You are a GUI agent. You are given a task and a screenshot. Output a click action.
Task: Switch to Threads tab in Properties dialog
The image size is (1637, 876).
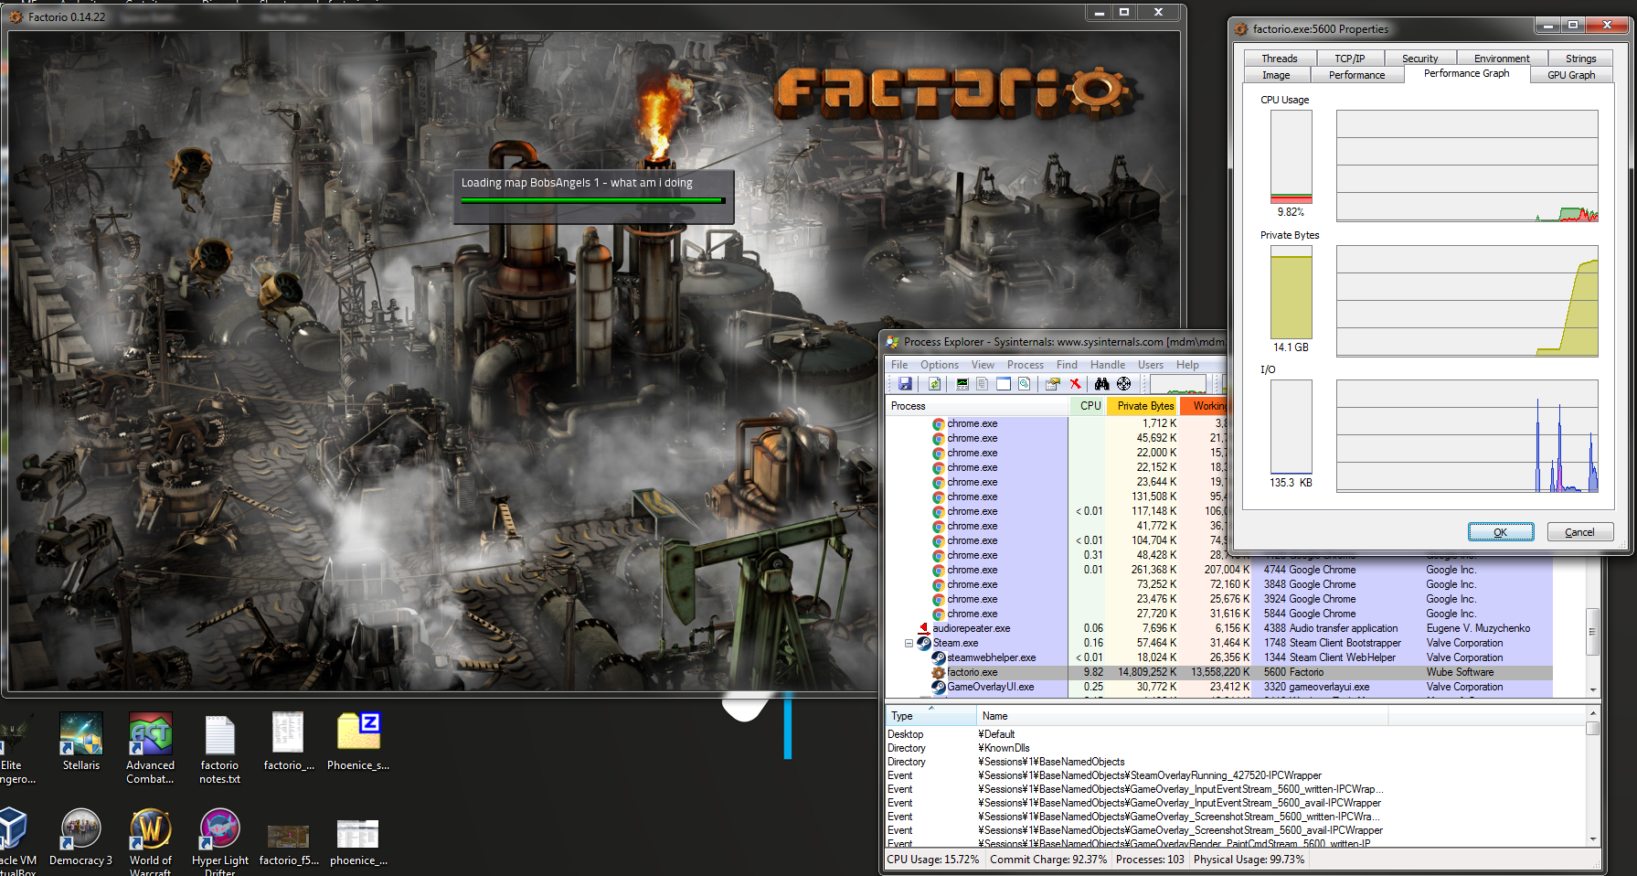(x=1279, y=59)
